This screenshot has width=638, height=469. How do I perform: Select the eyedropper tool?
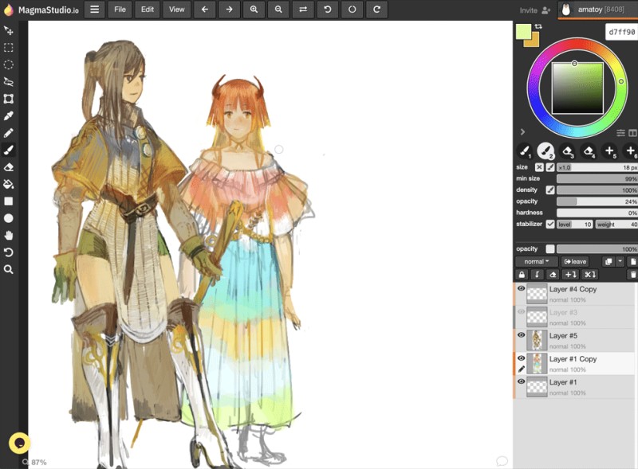pos(9,115)
